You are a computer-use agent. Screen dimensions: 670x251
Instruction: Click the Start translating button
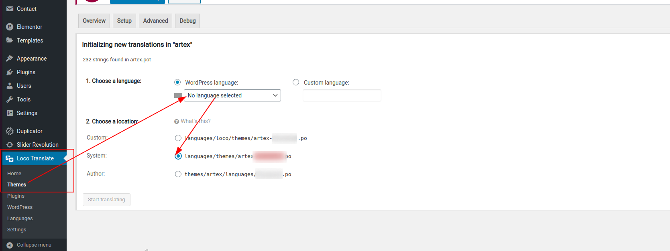pos(106,200)
